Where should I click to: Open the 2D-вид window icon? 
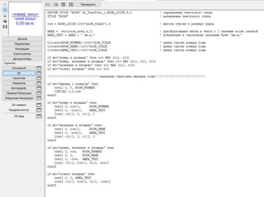[39, 116]
